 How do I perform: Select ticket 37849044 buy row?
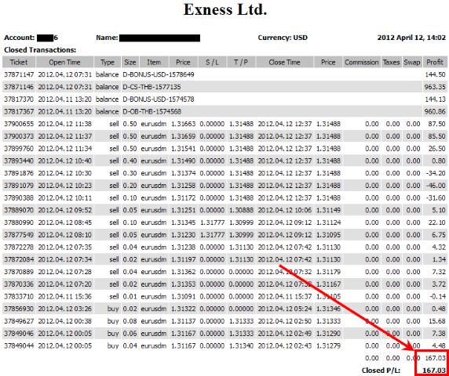pos(224,345)
